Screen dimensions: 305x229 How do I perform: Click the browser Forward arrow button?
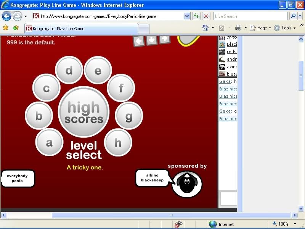coord(17,16)
